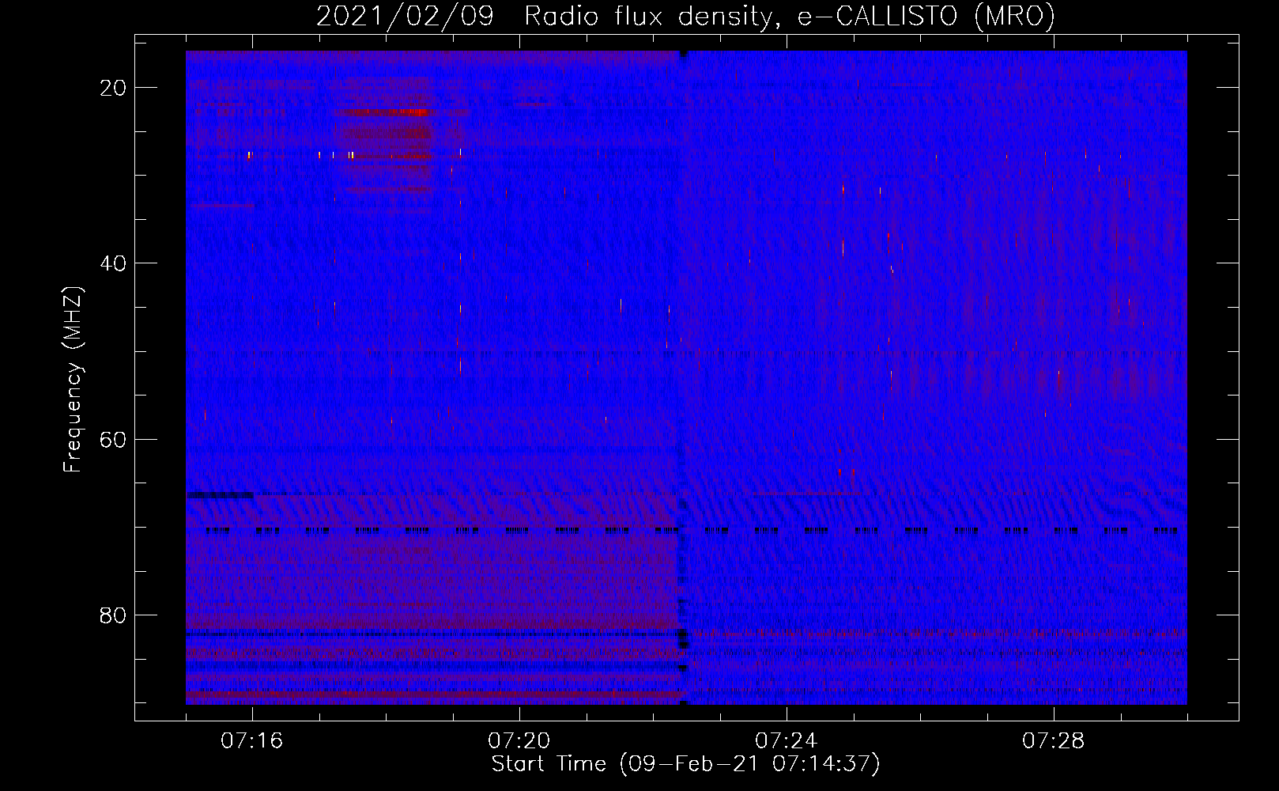The height and width of the screenshot is (791, 1279).
Task: Click the date "2021/02/09" in title
Action: 406,16
